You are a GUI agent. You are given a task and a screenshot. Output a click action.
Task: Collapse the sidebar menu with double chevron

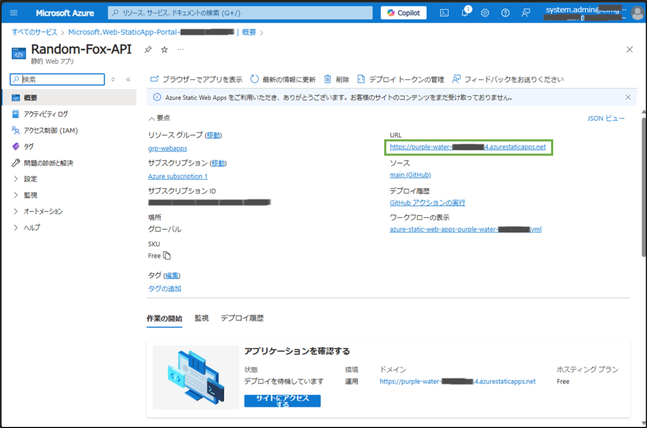tap(128, 79)
